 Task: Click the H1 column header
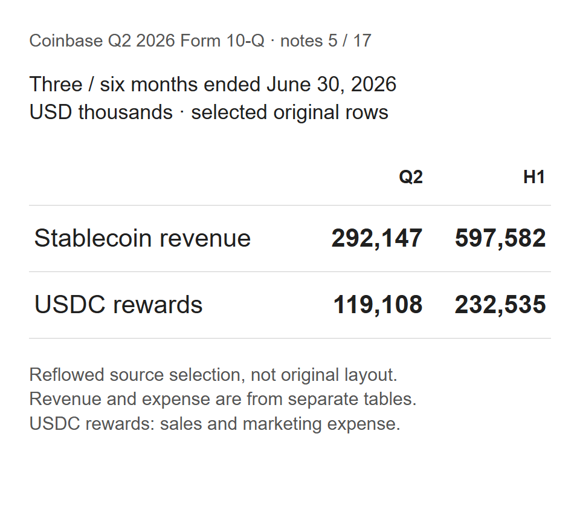pyautogui.click(x=534, y=177)
